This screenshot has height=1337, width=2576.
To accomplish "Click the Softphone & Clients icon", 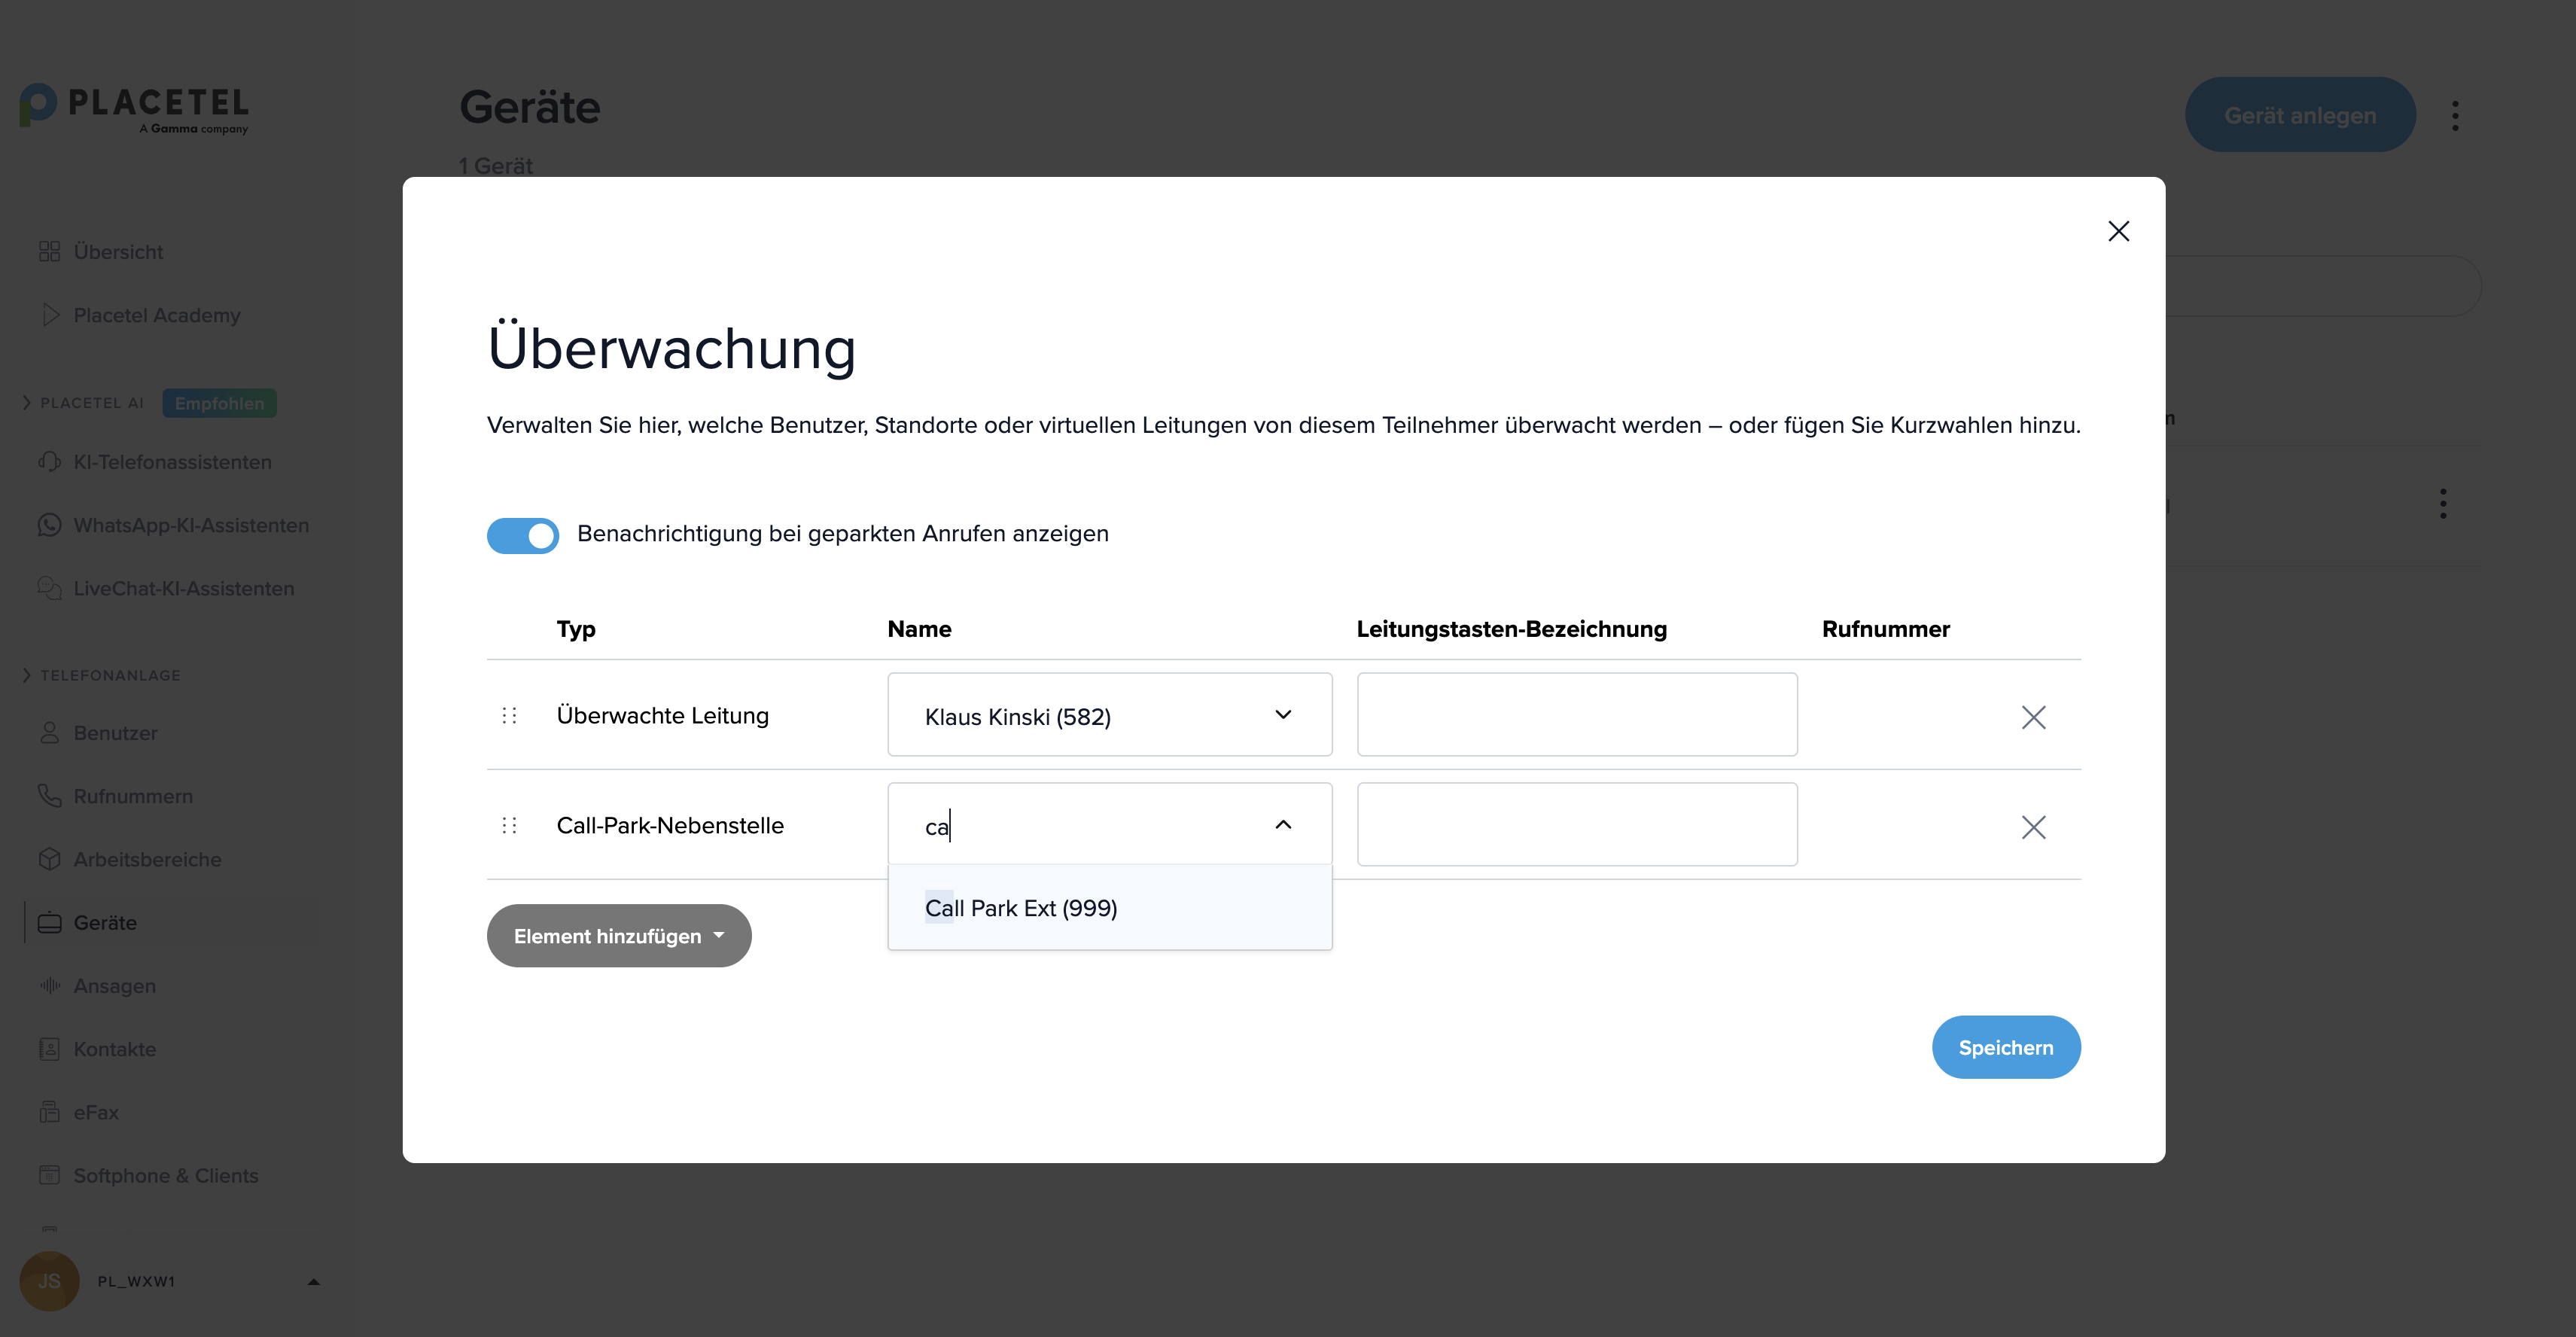I will (x=49, y=1175).
